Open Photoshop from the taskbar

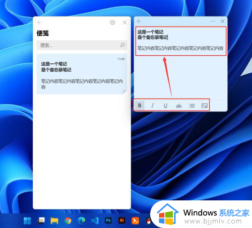pyautogui.click(x=108, y=220)
